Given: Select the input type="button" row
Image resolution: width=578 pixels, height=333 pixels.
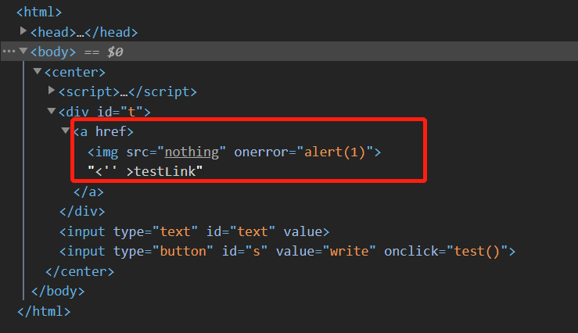Looking at the screenshot, I should 287,251.
